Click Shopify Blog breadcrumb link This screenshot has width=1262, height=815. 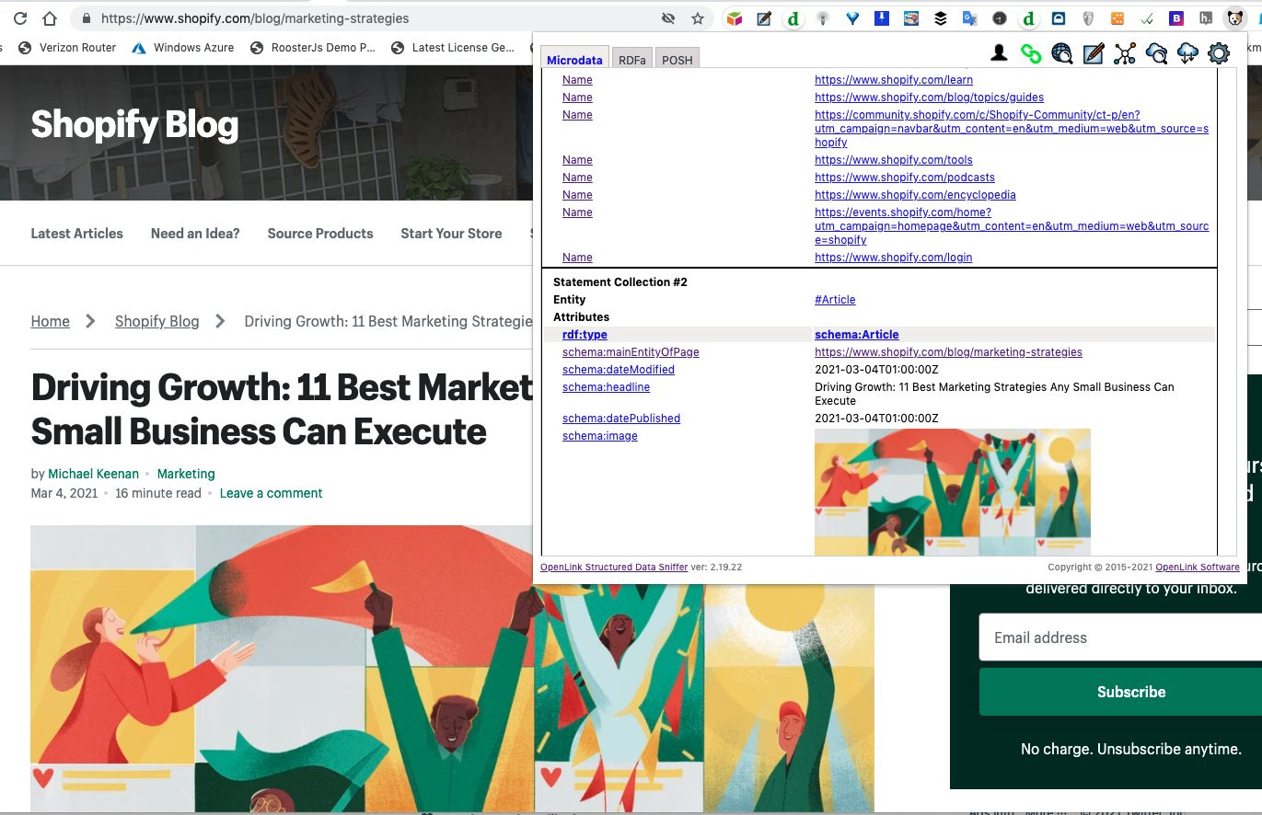pos(157,321)
